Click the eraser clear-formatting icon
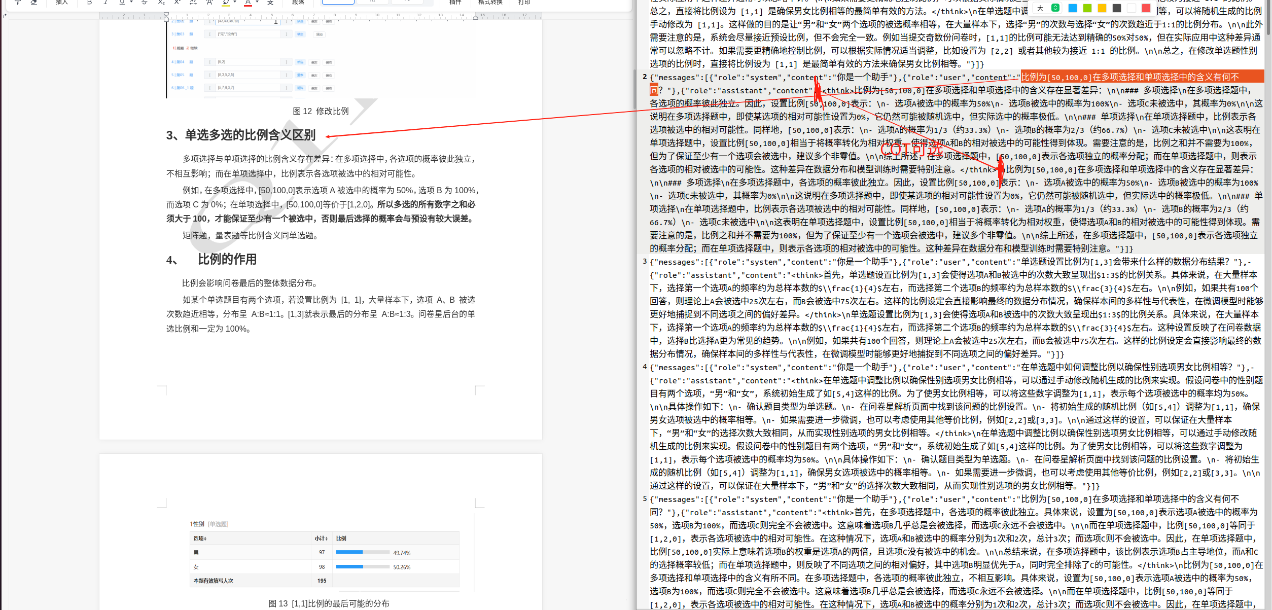 (x=33, y=3)
